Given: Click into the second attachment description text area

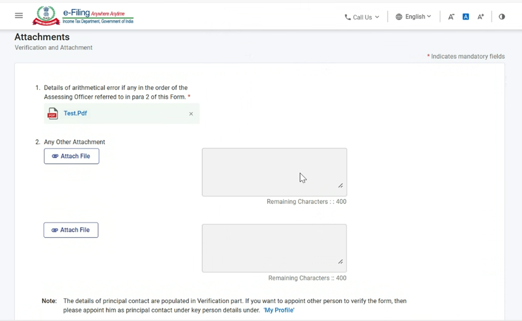Looking at the screenshot, I should (x=274, y=248).
